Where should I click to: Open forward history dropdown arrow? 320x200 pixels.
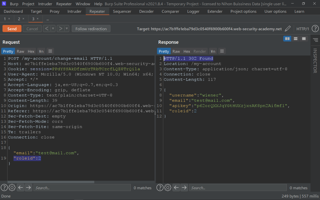[67, 29]
